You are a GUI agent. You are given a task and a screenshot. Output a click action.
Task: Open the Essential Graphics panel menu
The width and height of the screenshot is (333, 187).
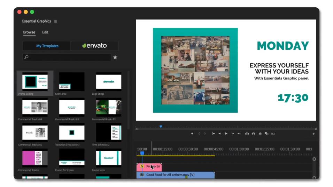pyautogui.click(x=55, y=21)
